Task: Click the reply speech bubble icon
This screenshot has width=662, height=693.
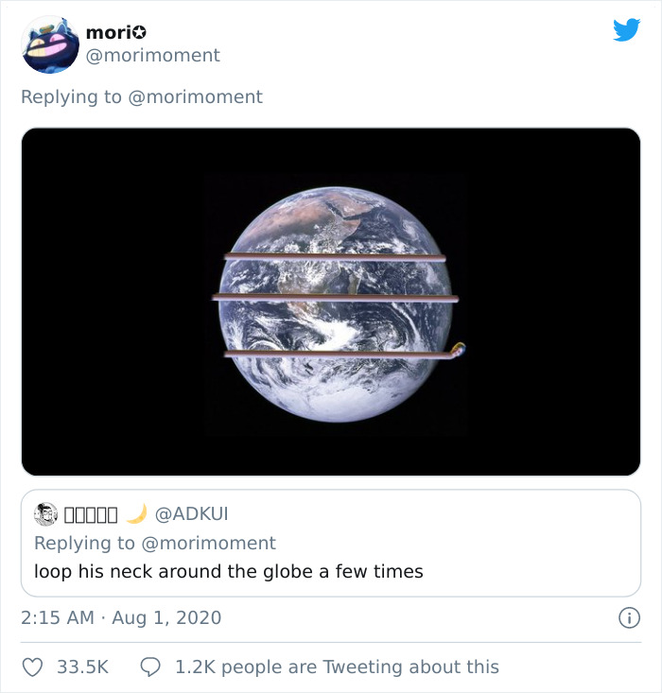Action: click(150, 667)
